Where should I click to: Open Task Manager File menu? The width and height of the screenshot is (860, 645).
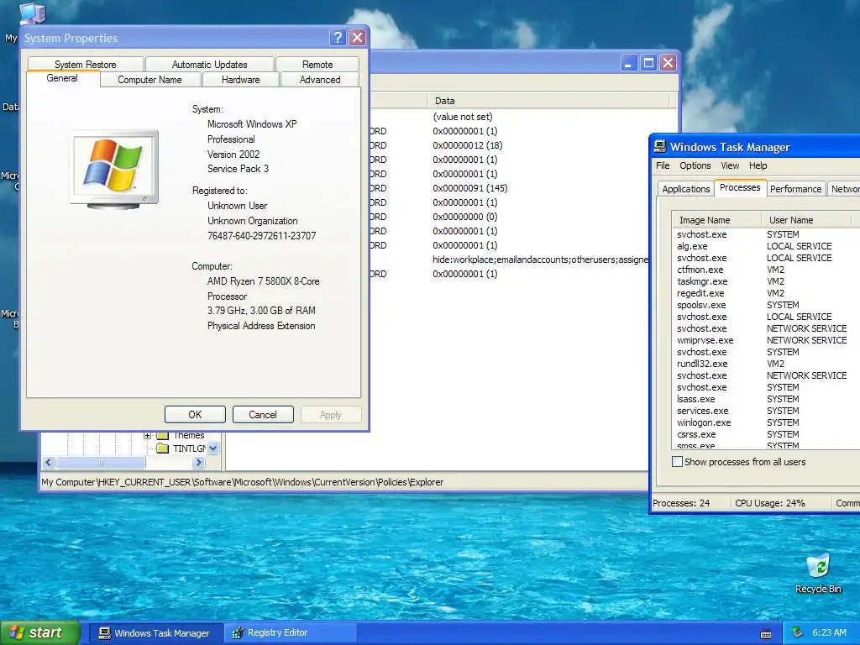(663, 165)
